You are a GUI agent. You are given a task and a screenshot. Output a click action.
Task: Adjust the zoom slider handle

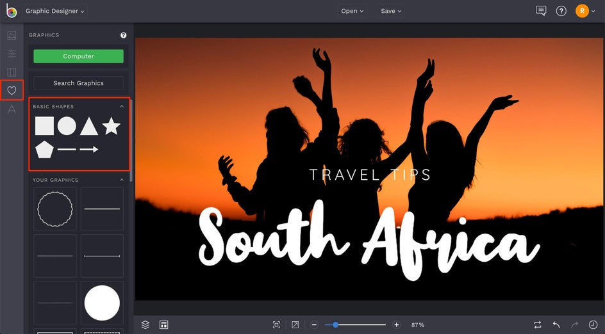pyautogui.click(x=335, y=325)
